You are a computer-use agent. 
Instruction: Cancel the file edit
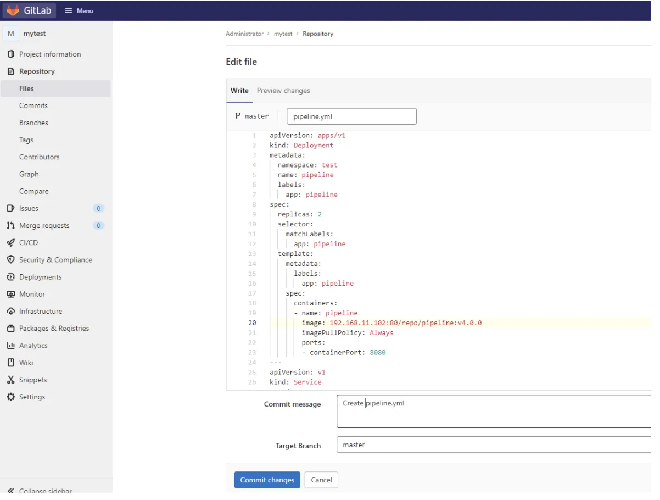pyautogui.click(x=321, y=480)
